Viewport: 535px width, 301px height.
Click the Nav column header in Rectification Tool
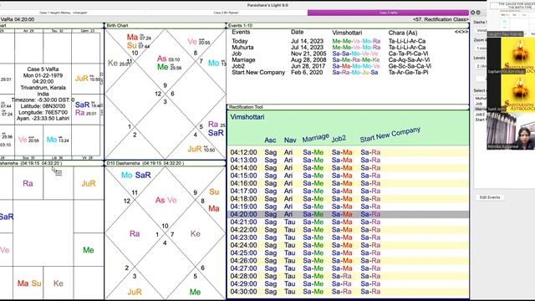(x=290, y=140)
